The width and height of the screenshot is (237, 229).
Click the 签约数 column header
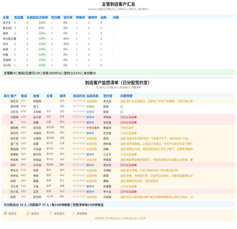click(55, 18)
